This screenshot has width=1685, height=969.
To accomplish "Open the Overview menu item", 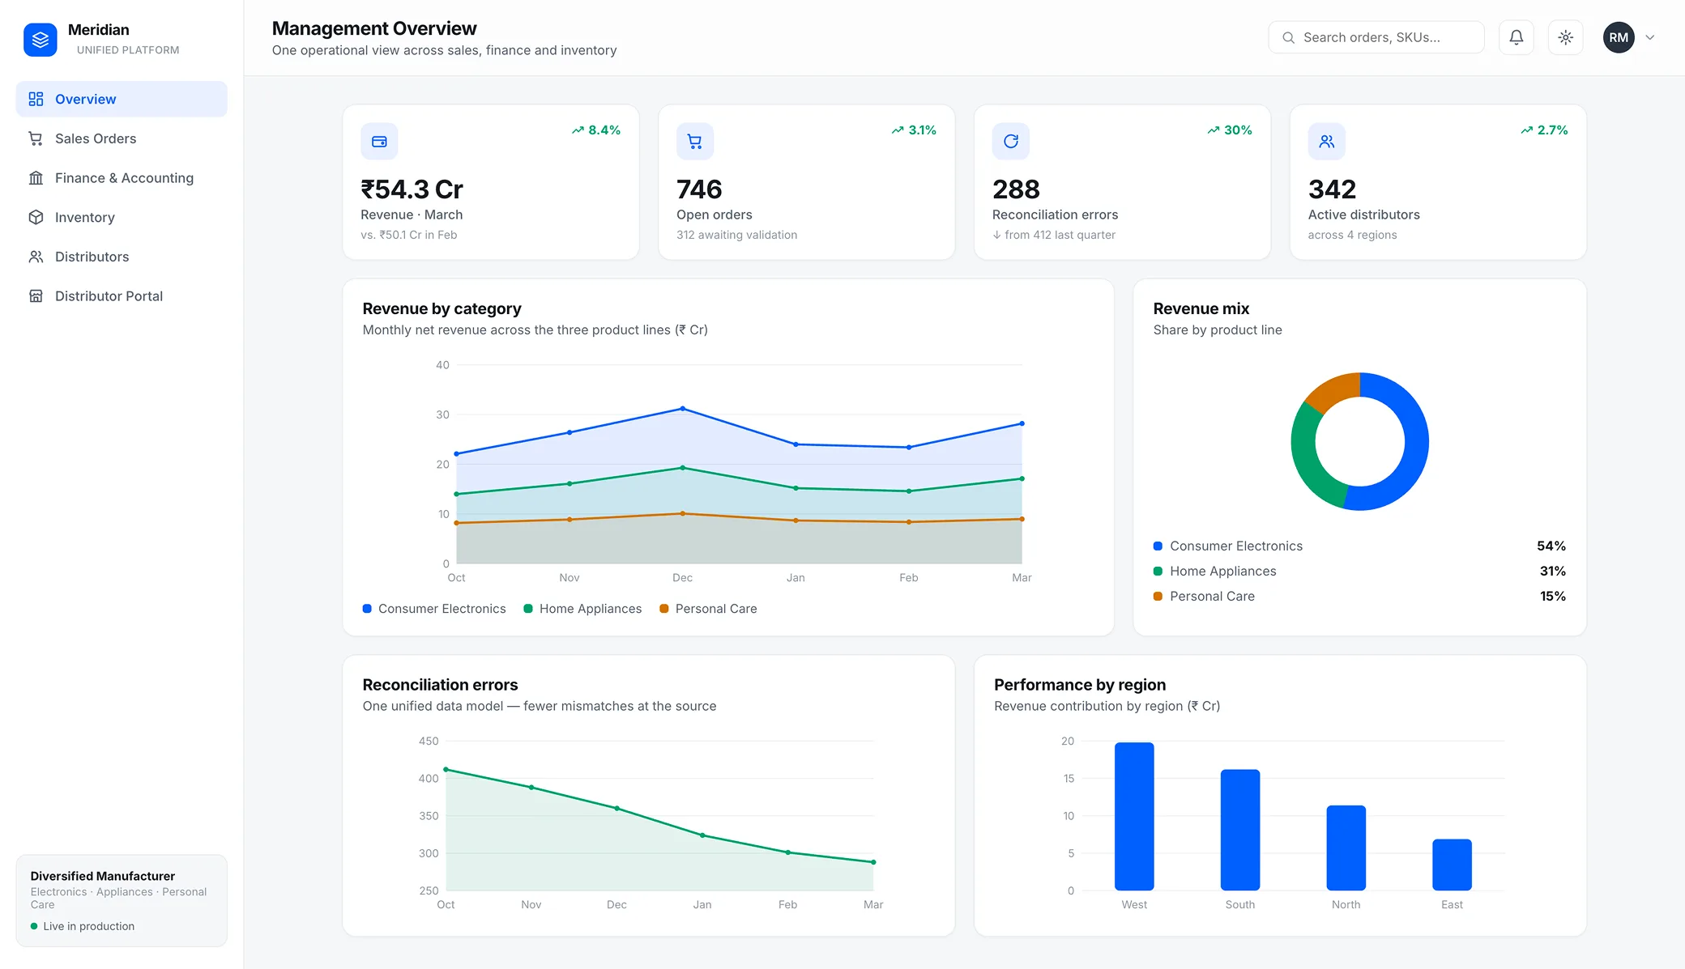I will (122, 99).
